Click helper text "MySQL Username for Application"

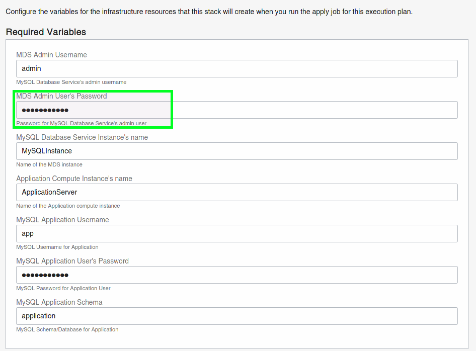[57, 247]
